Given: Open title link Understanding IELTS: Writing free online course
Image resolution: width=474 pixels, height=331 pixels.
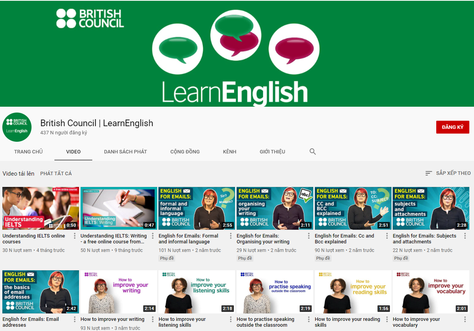Looking at the screenshot, I should coord(114,239).
